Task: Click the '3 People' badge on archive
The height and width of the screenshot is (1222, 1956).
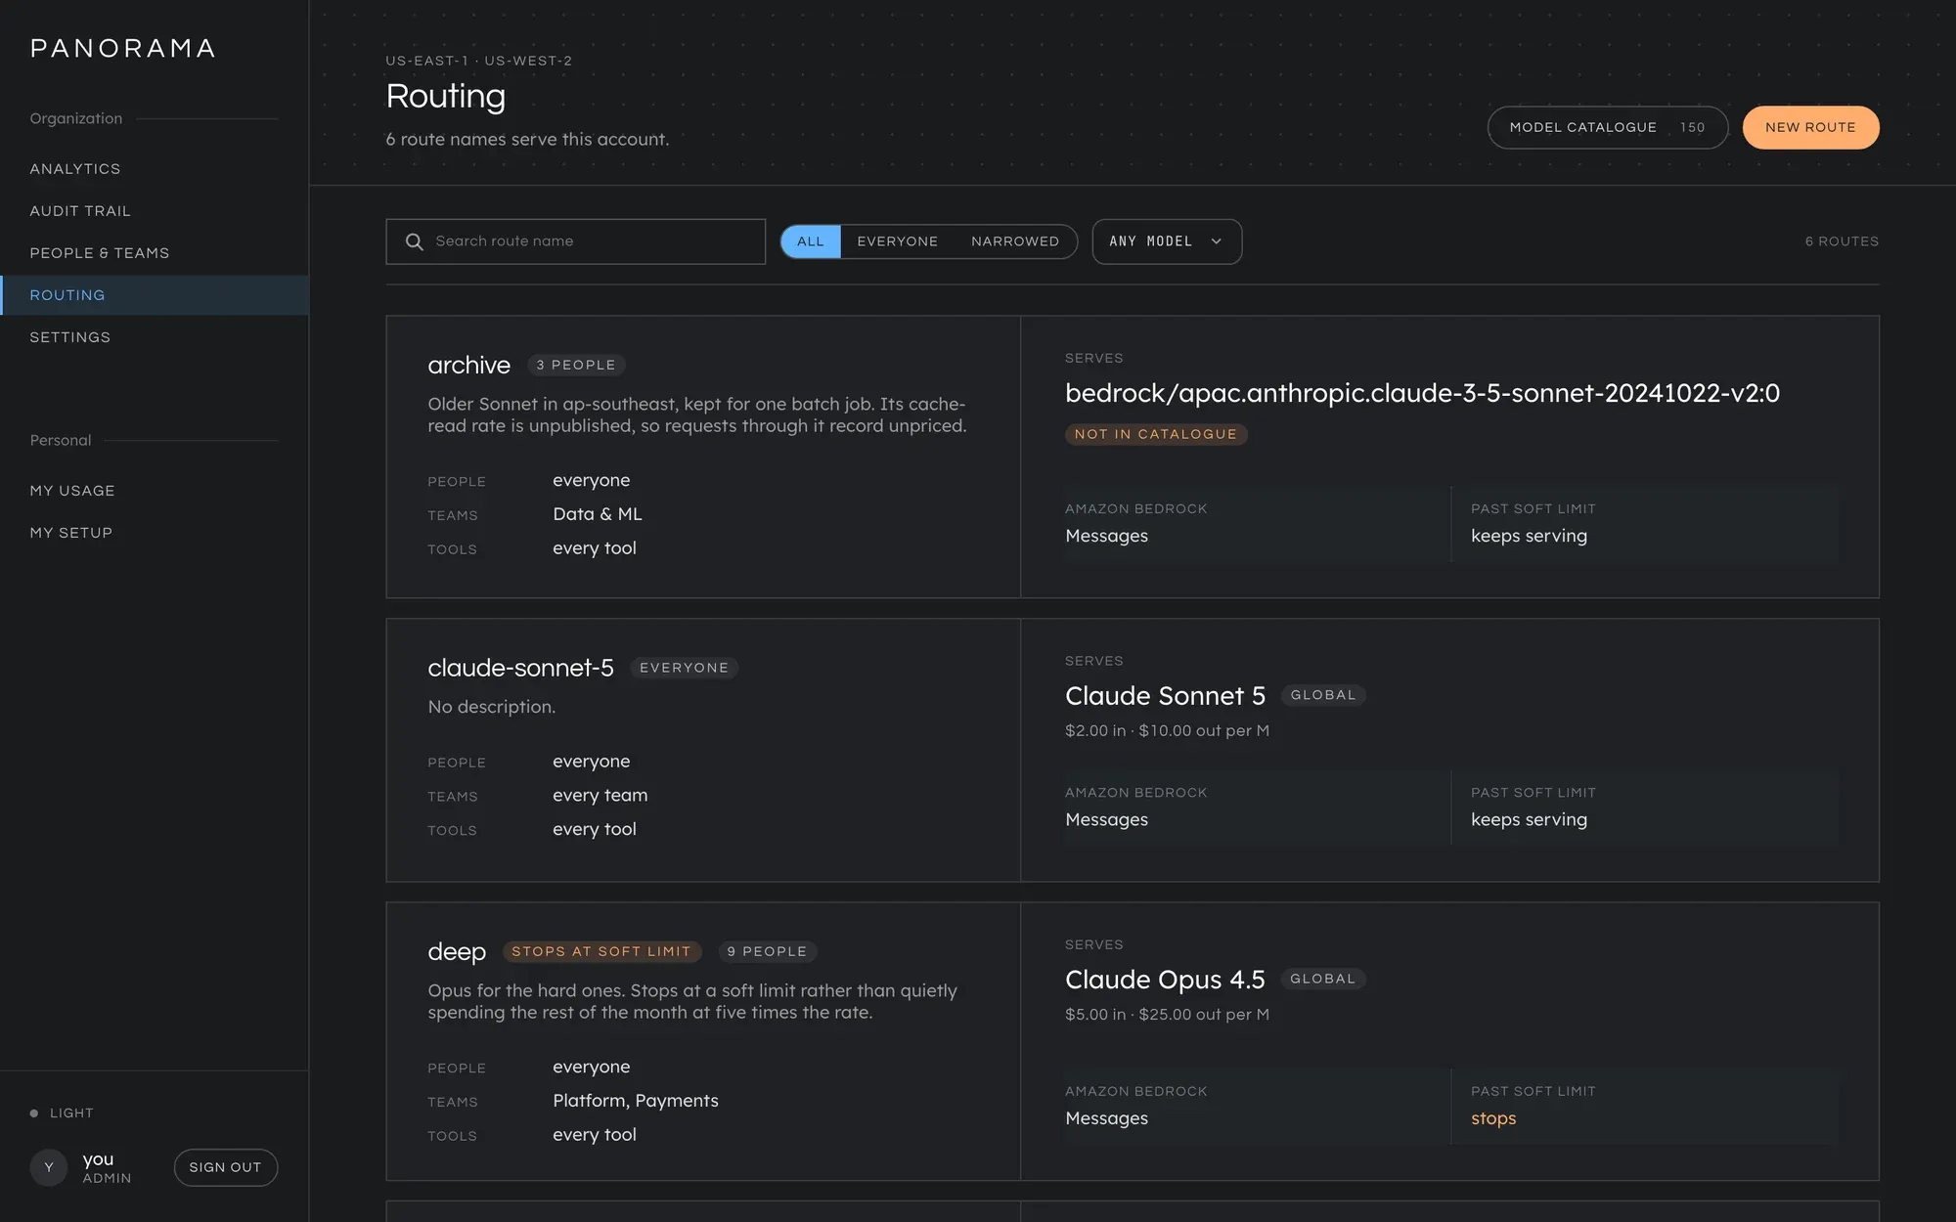Action: tap(576, 365)
